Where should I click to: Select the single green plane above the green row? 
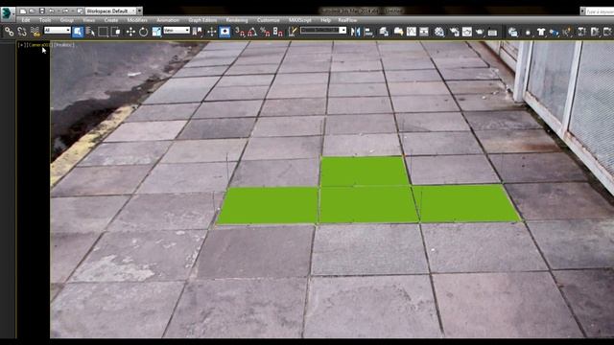[365, 171]
